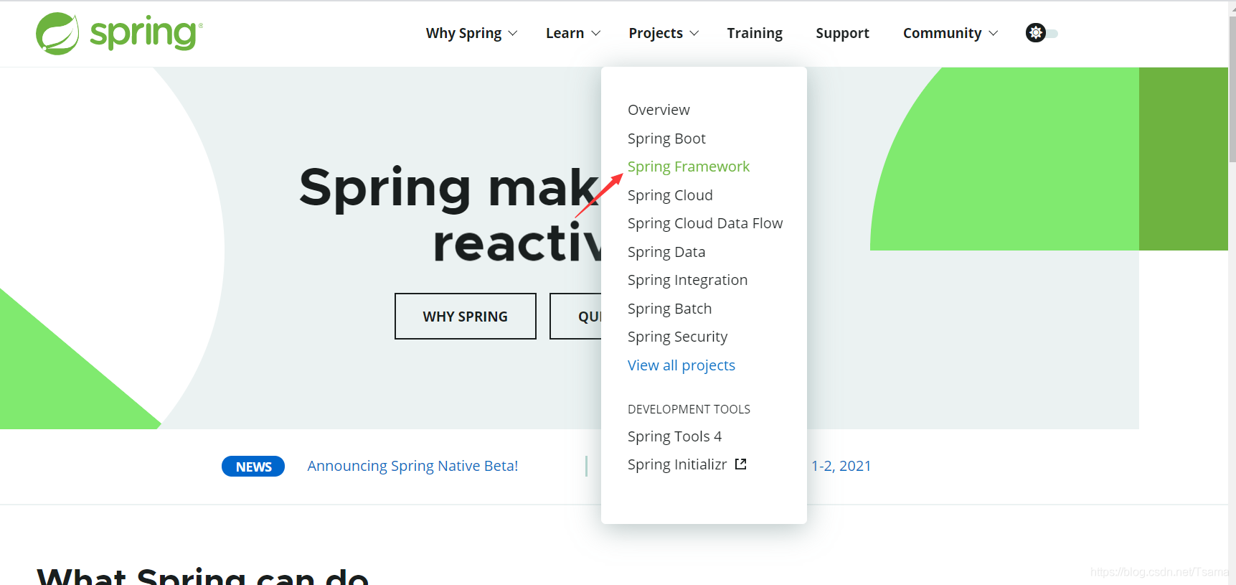This screenshot has width=1236, height=585.
Task: Go to the Training page
Action: coord(755,33)
